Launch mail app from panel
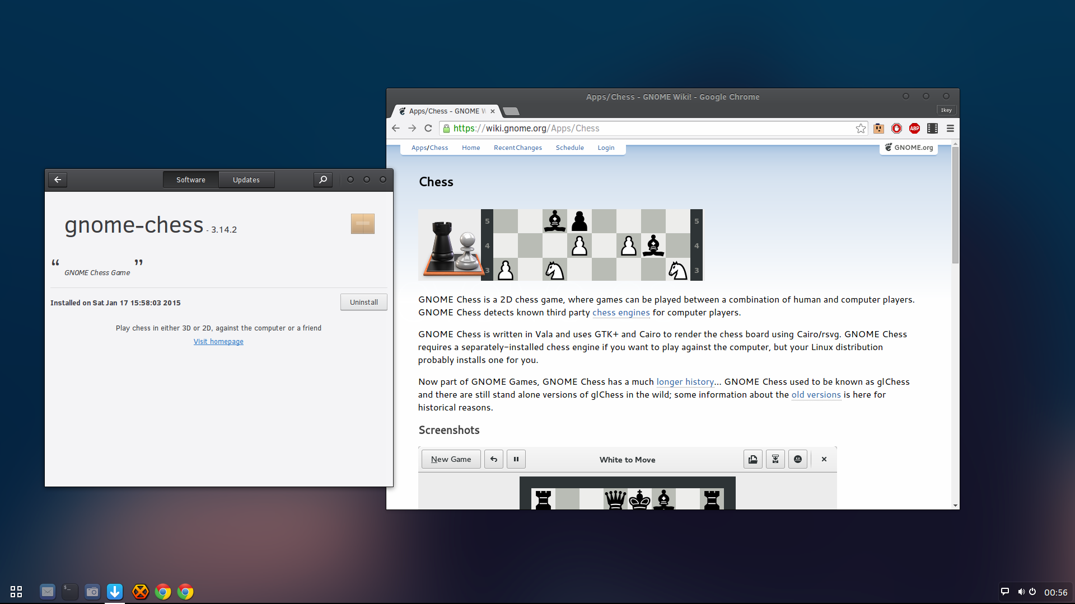Viewport: 1075px width, 604px height. point(48,591)
